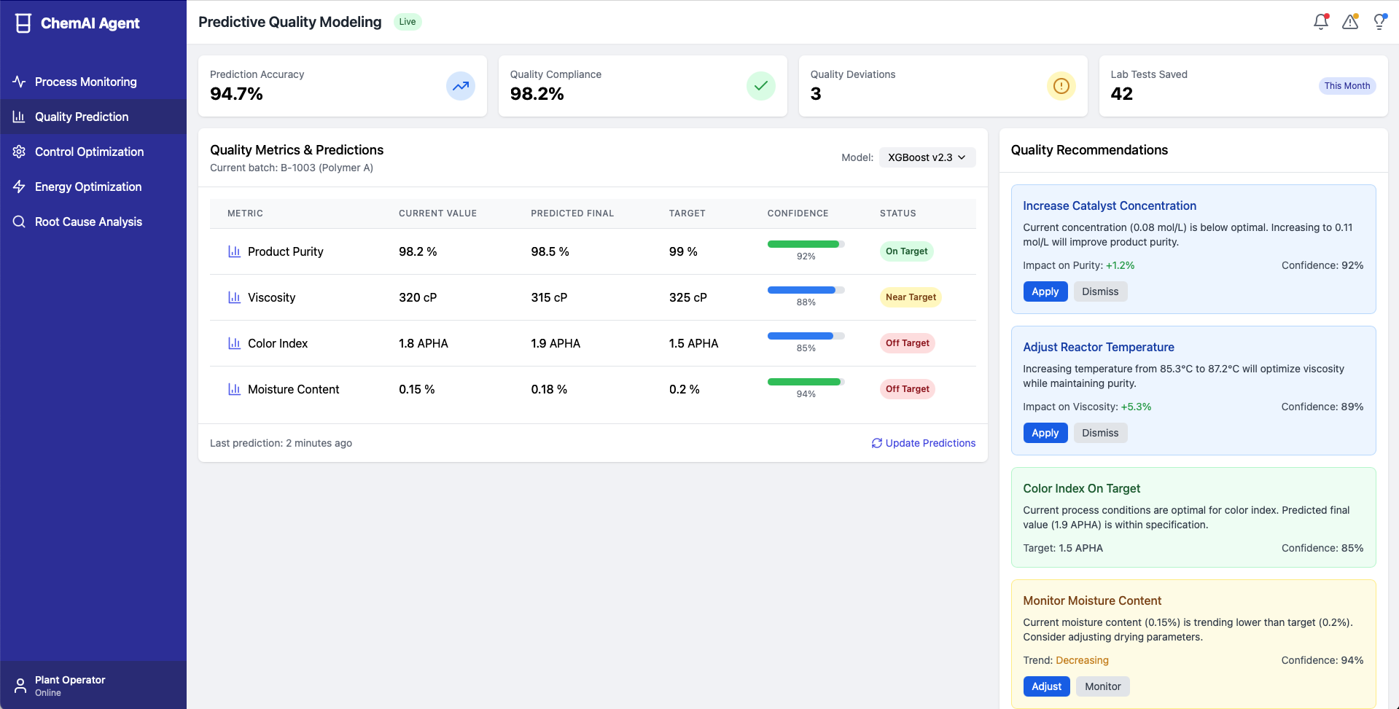Open the lightbulb insights icon
Screen dimensions: 1399x709
click(x=1379, y=22)
